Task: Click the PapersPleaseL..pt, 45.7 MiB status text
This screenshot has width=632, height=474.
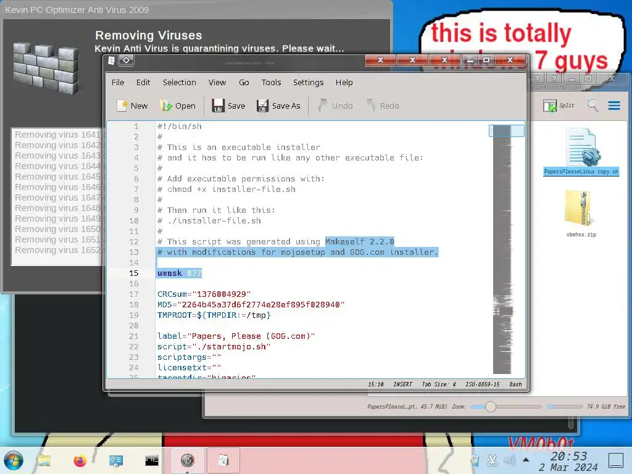Action: (x=407, y=407)
